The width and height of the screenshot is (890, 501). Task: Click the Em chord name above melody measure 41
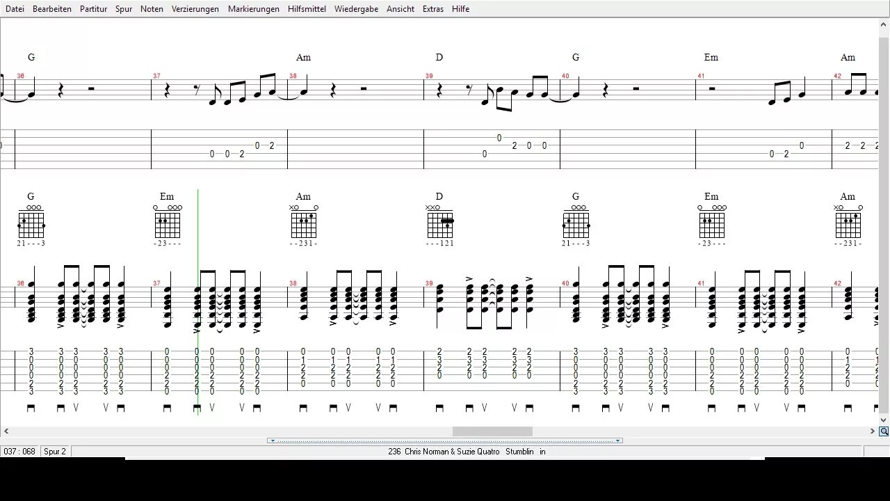tap(711, 58)
